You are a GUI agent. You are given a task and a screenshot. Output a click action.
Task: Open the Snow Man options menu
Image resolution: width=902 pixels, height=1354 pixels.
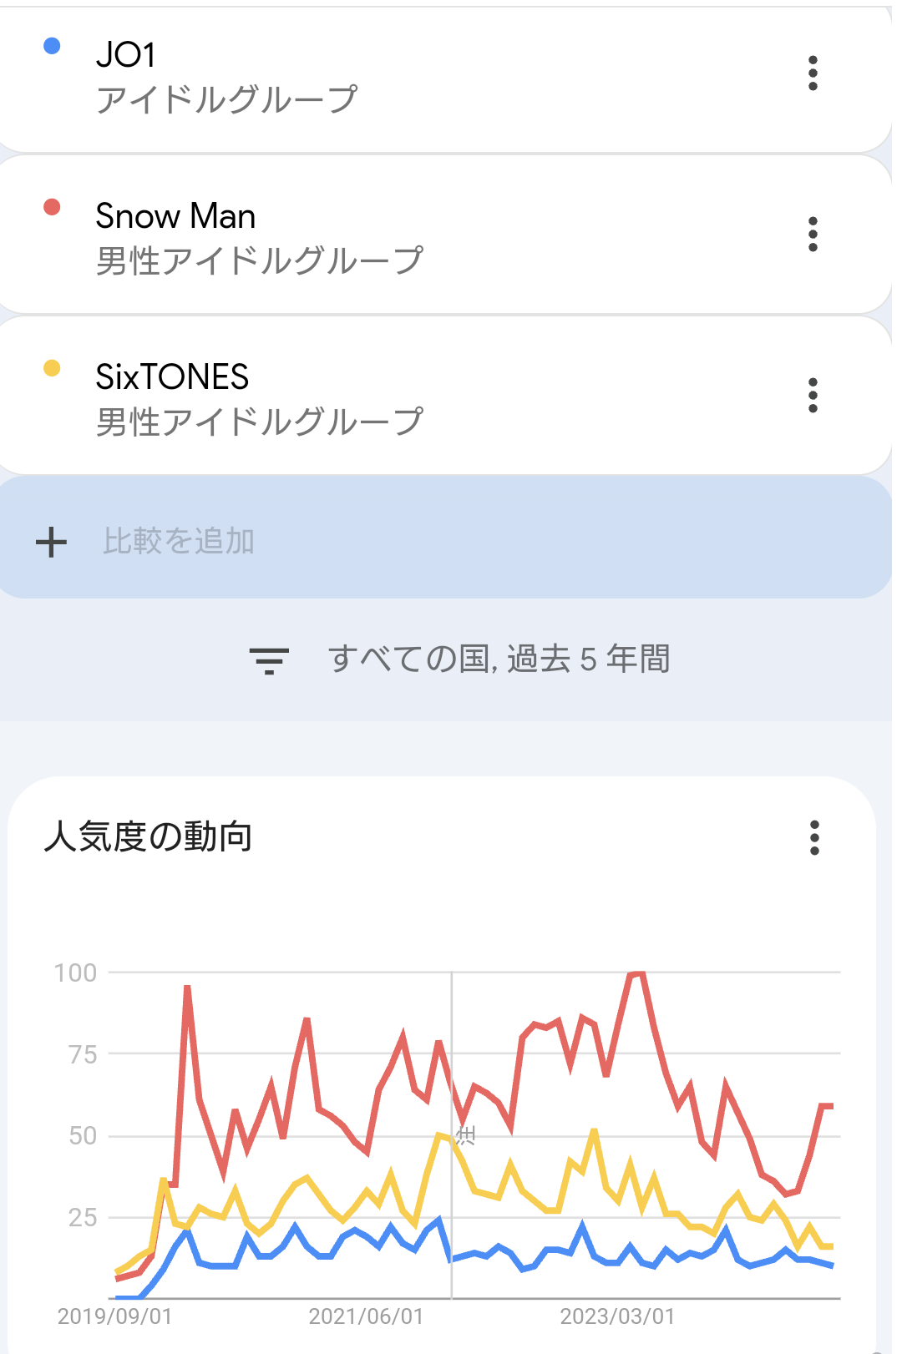pyautogui.click(x=813, y=235)
